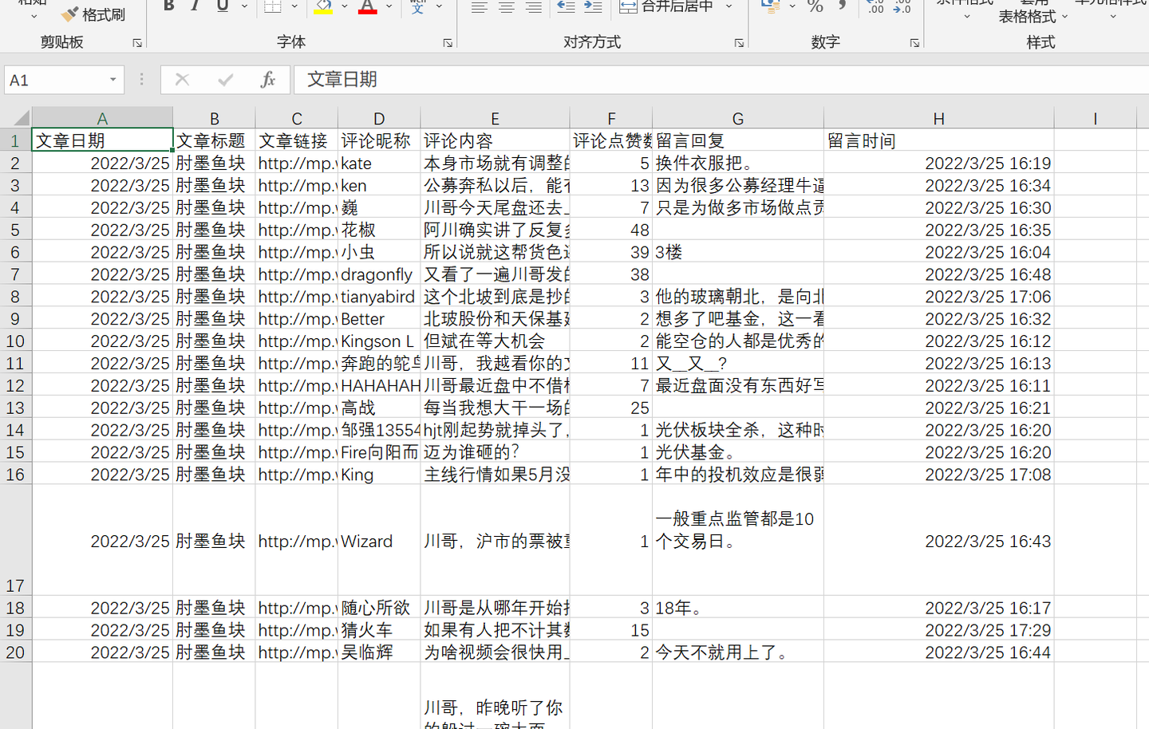Select the likes cell showing 48

tap(611, 230)
